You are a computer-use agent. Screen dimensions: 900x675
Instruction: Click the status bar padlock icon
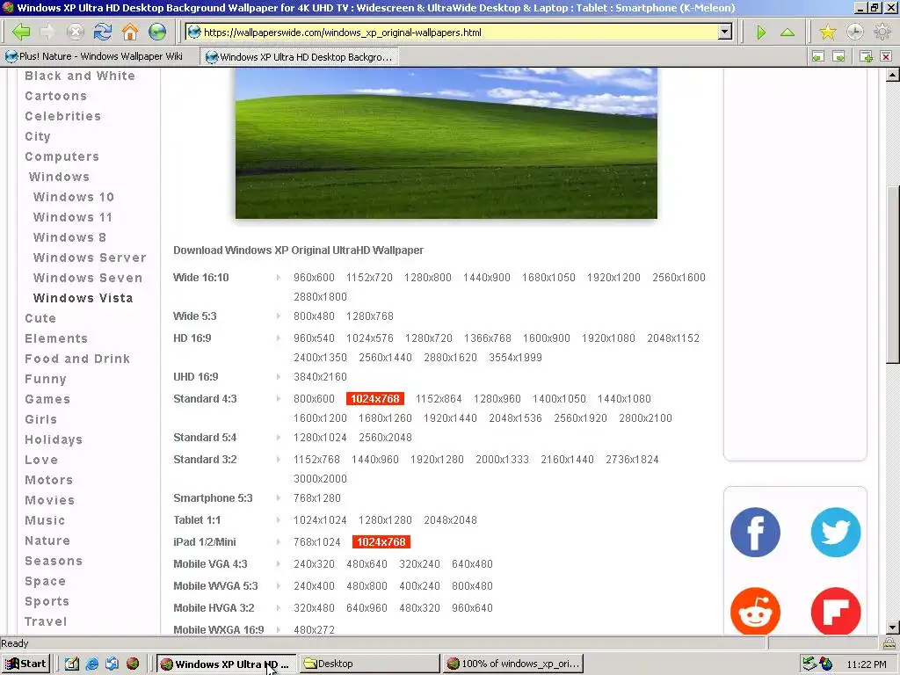889,642
